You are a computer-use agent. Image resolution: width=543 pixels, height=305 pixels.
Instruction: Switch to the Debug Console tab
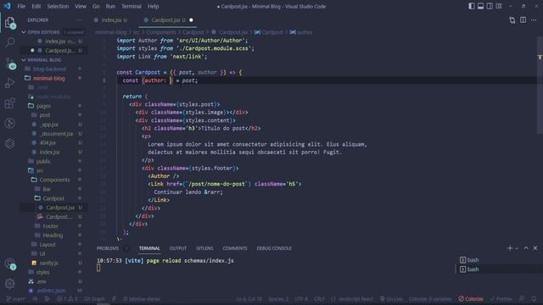[274, 248]
